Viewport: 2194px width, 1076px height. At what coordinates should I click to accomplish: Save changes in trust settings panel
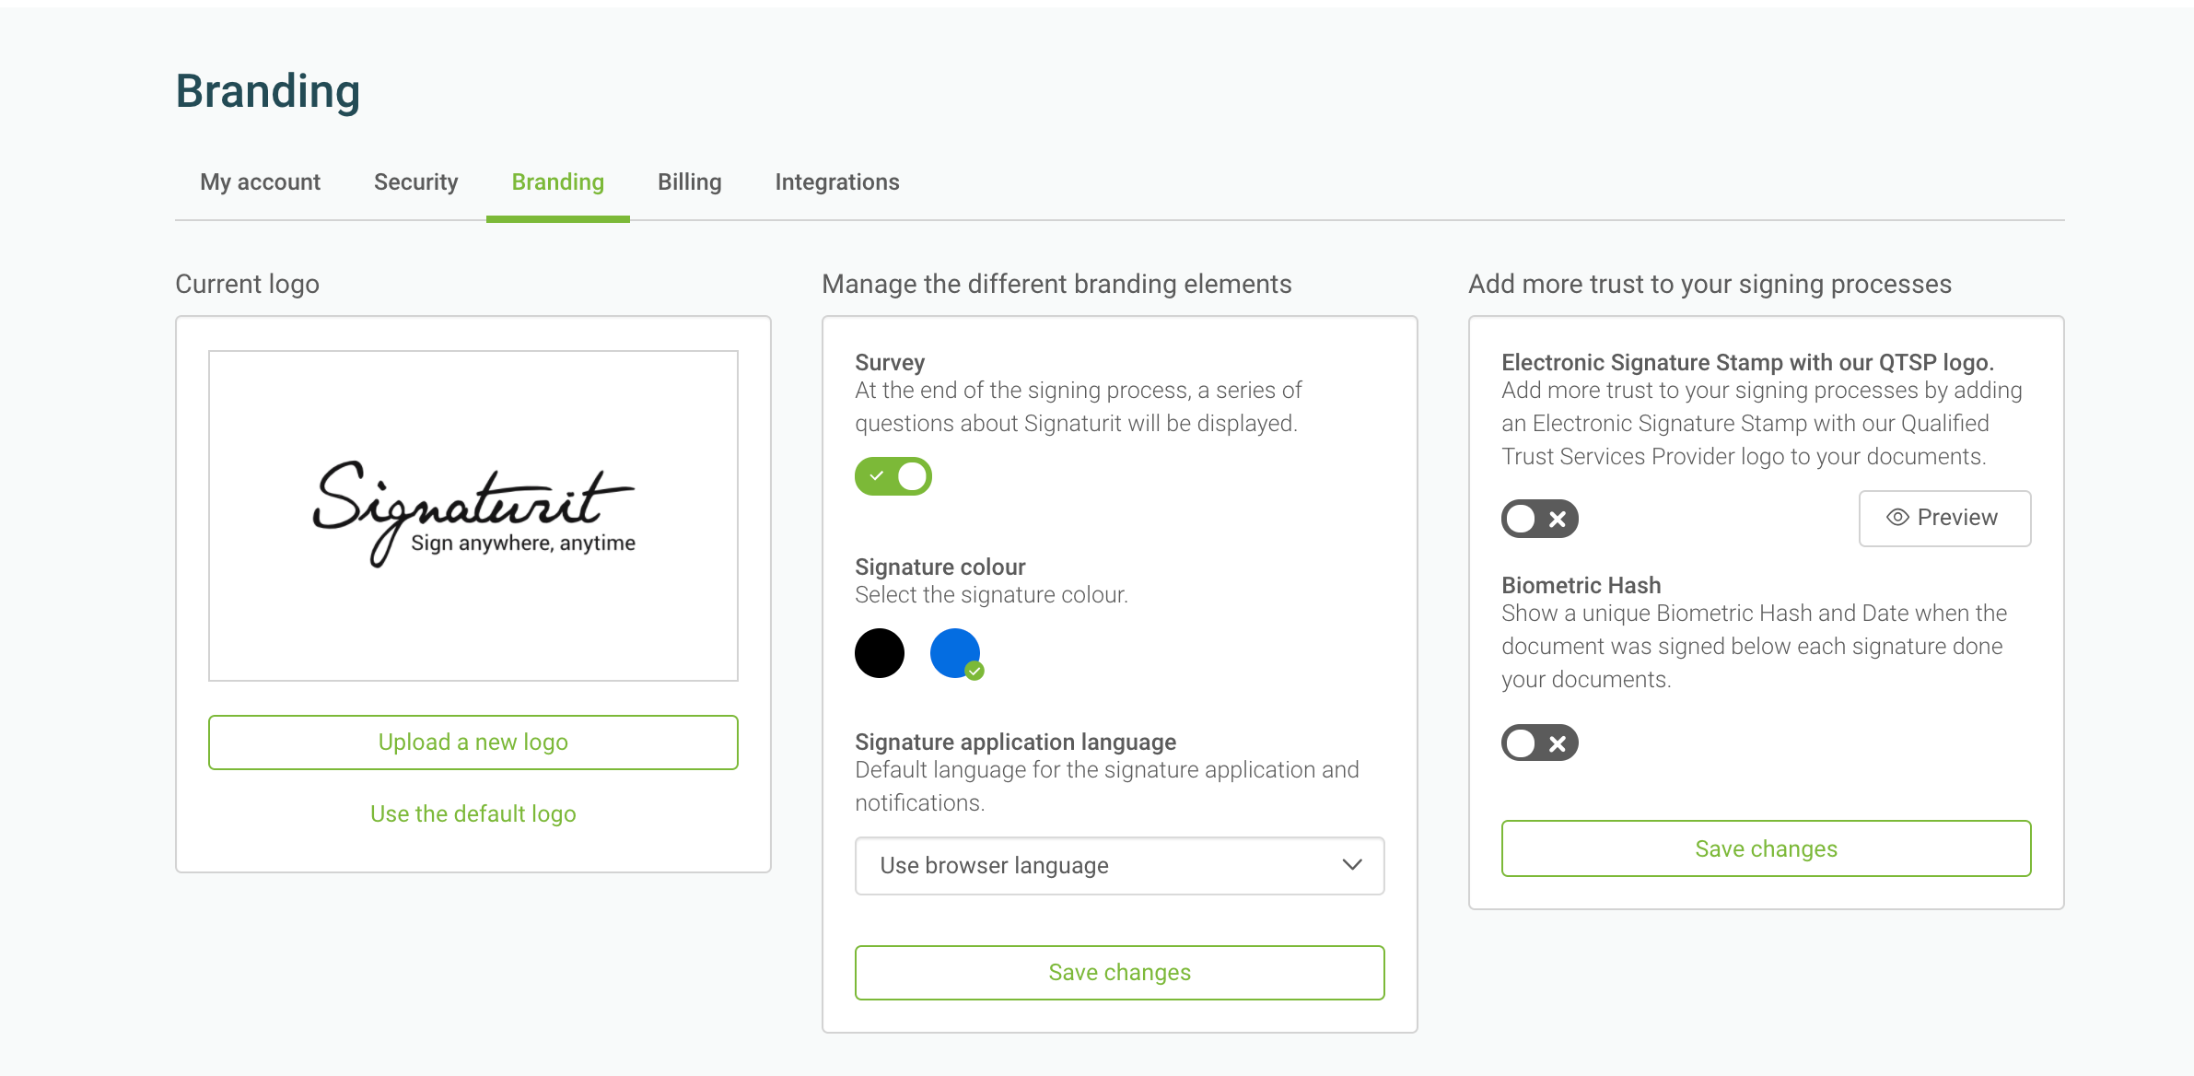tap(1766, 848)
